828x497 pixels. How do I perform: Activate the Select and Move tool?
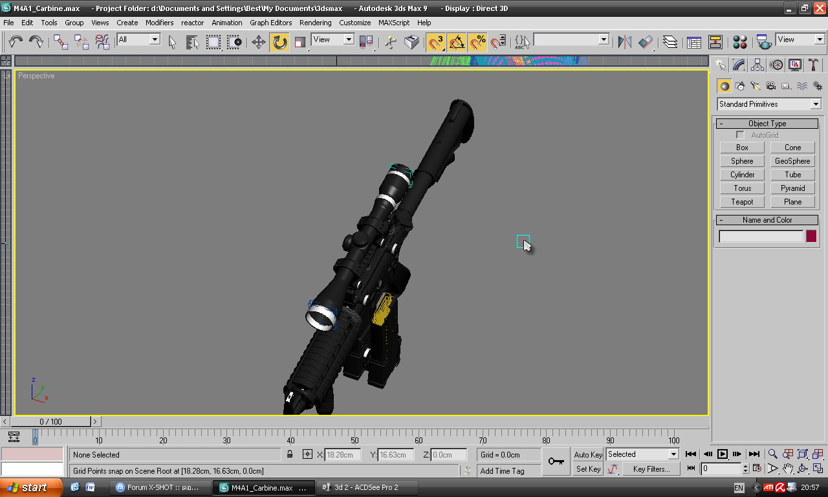[x=259, y=43]
